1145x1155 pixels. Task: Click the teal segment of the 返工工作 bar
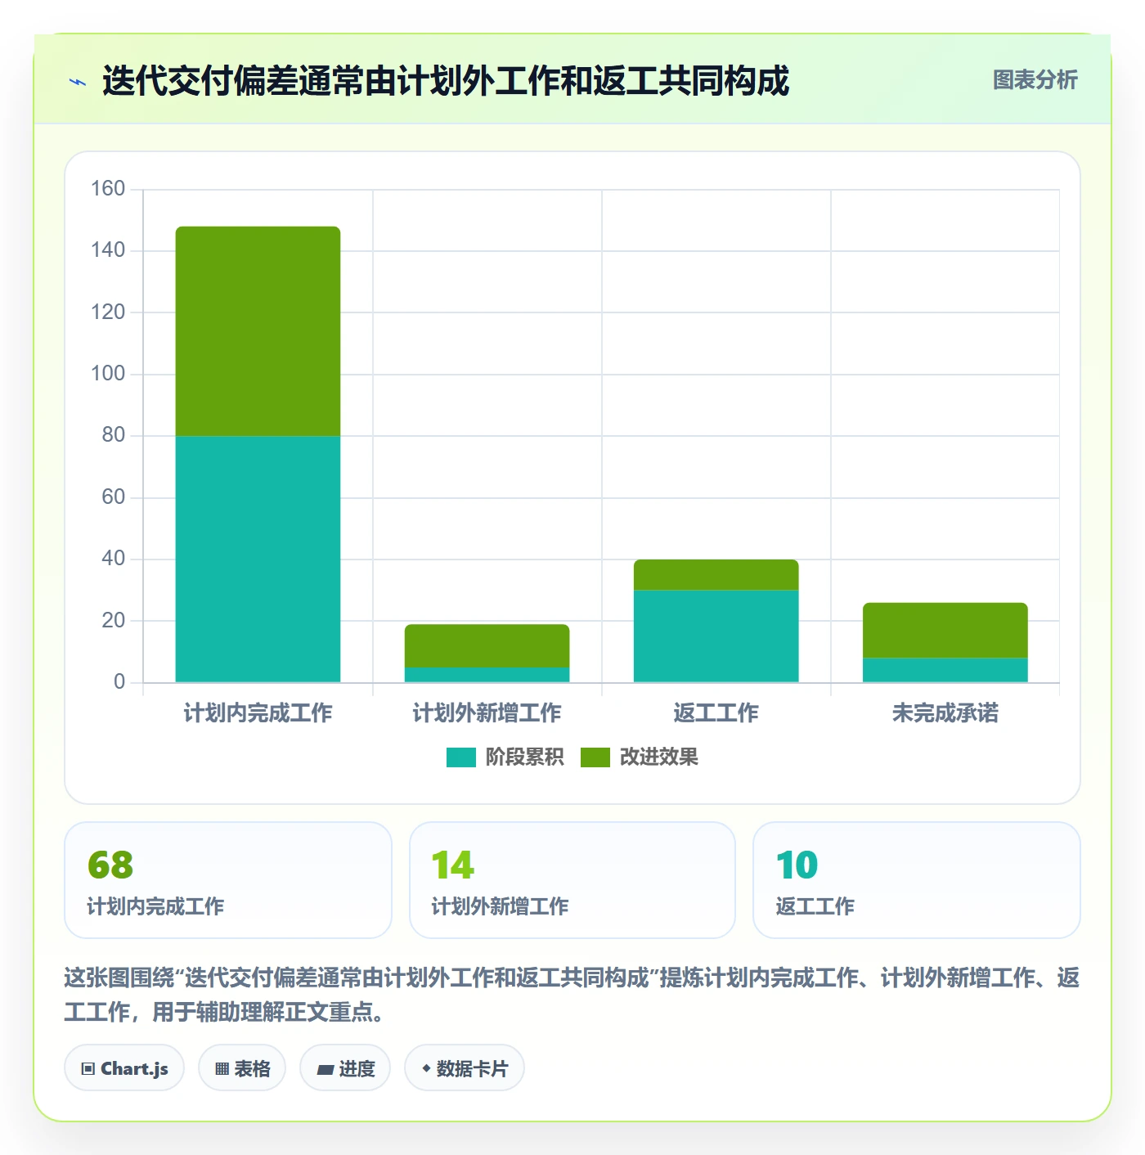click(716, 636)
